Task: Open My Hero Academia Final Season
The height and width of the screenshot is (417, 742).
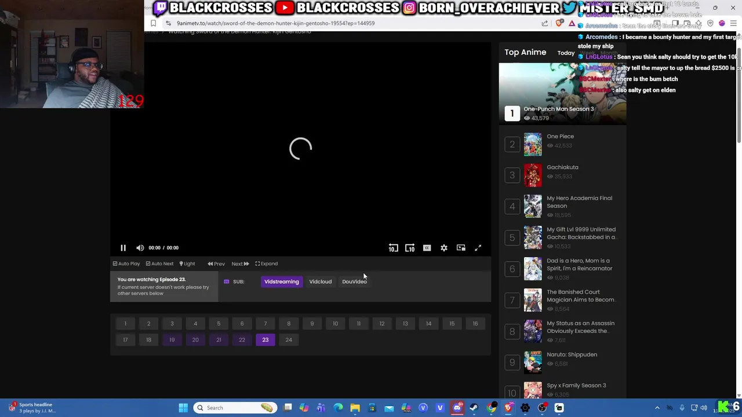Action: point(579,202)
